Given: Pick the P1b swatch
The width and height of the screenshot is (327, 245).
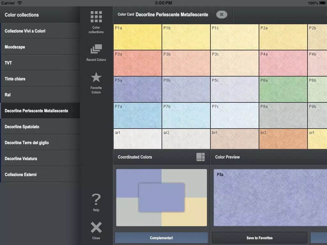Looking at the screenshot, I should (x=186, y=37).
